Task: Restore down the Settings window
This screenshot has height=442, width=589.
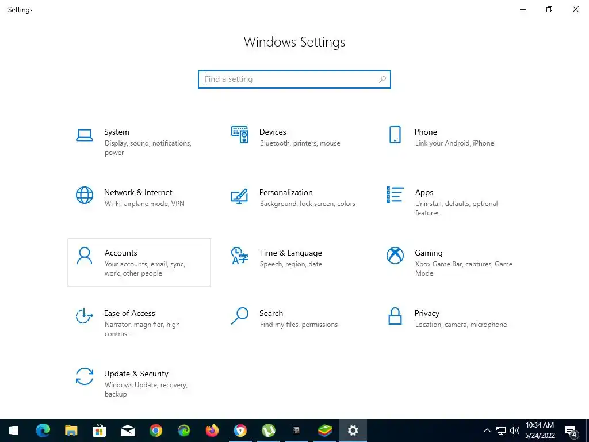Action: 549,9
